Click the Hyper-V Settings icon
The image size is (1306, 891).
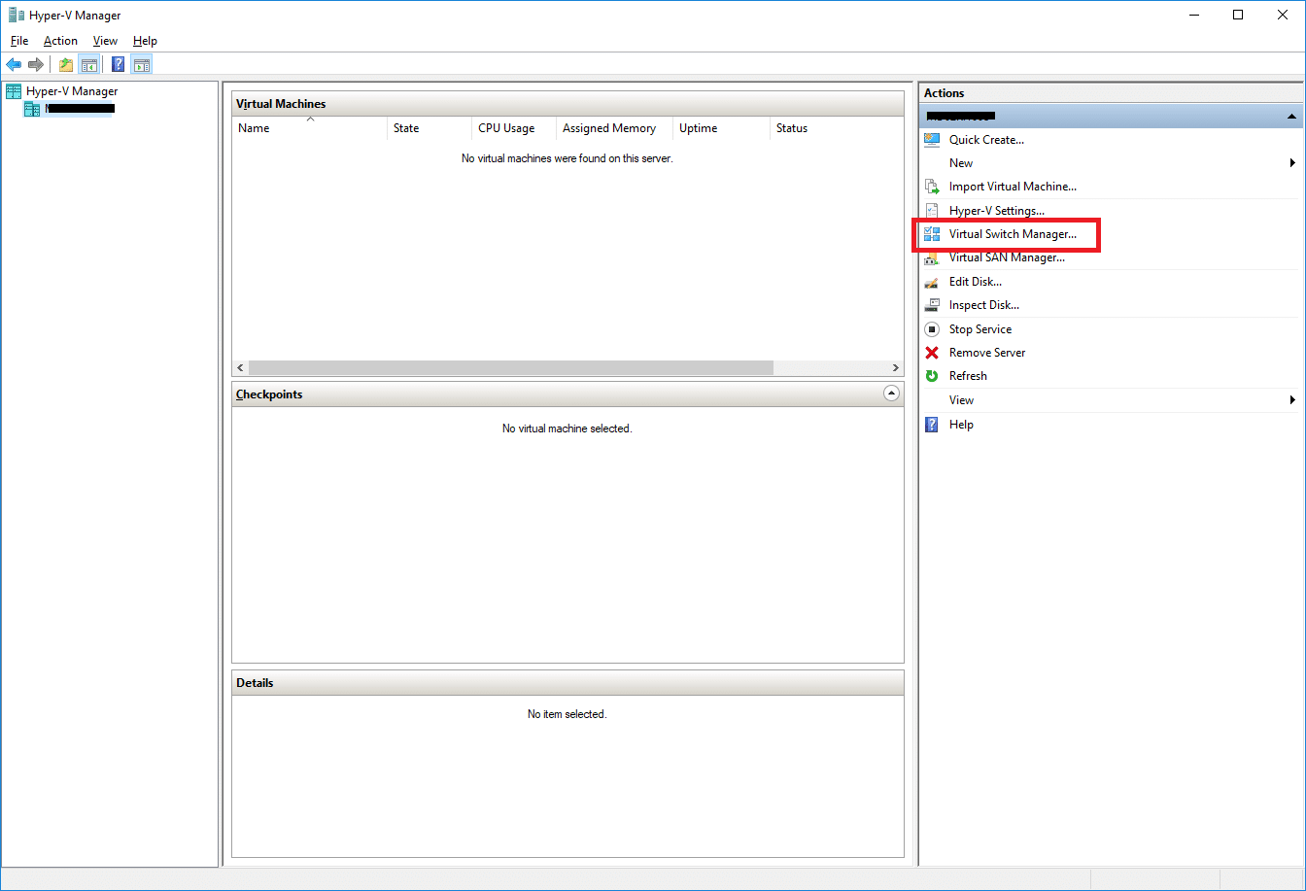pos(932,211)
